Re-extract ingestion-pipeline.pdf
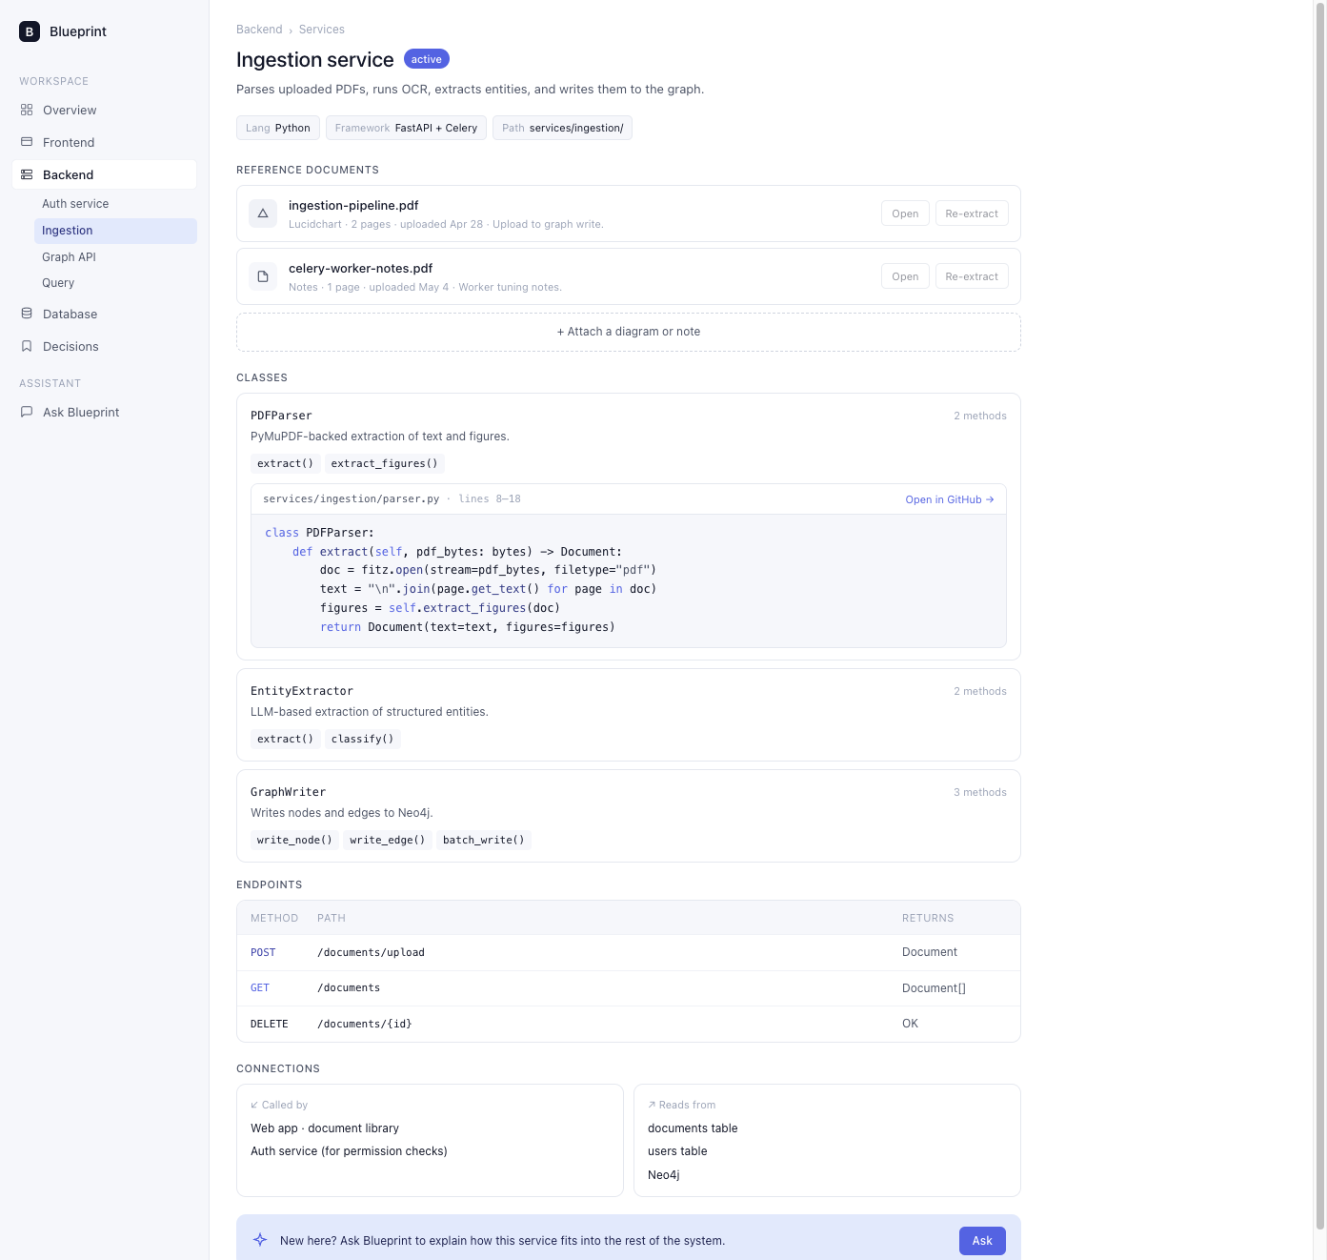This screenshot has width=1327, height=1260. tap(972, 213)
